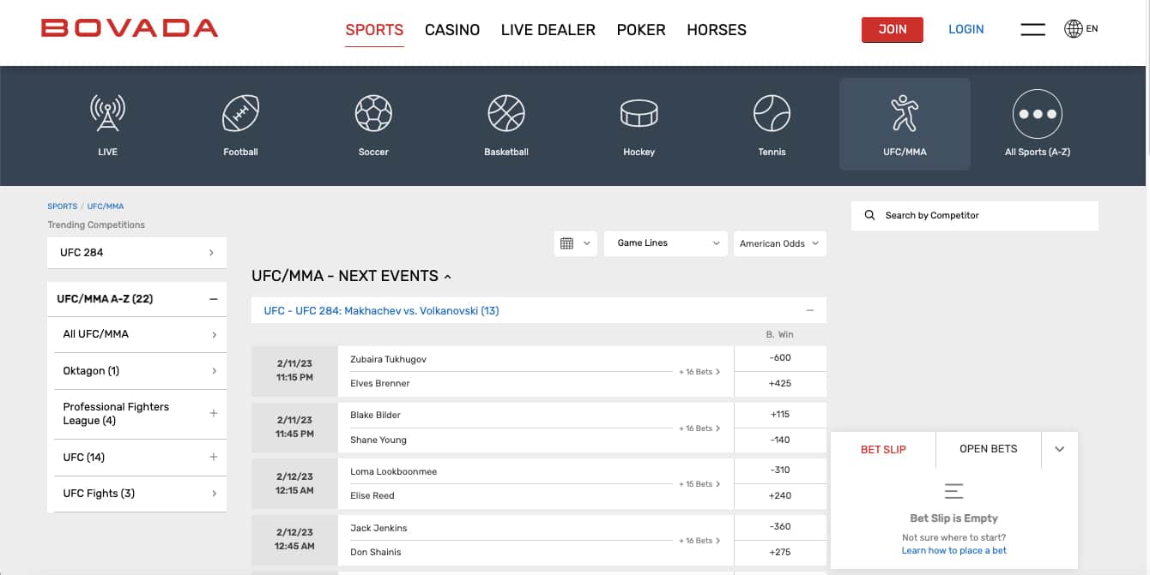Select the Hockey puck icon
The height and width of the screenshot is (575, 1150).
pos(639,113)
